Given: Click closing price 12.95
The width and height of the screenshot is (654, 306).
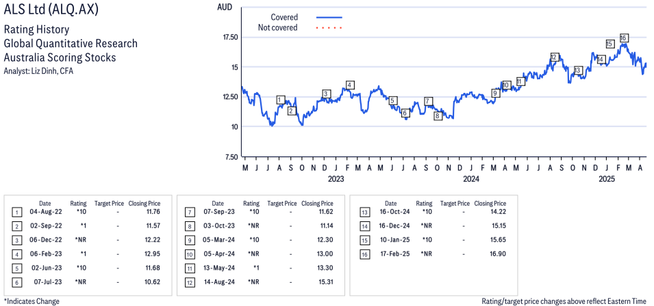Looking at the screenshot, I should tap(152, 255).
